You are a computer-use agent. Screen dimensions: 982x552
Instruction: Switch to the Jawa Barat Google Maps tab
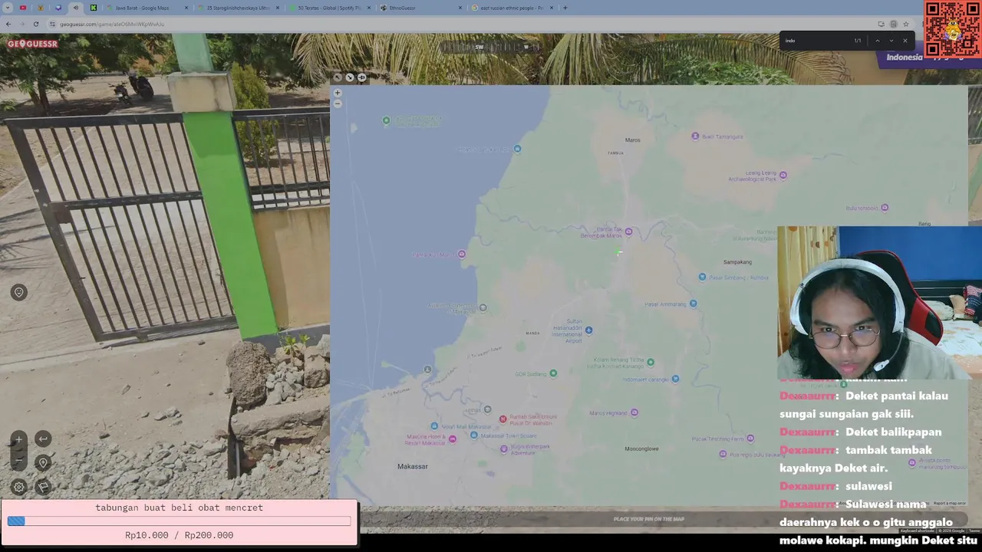click(142, 8)
